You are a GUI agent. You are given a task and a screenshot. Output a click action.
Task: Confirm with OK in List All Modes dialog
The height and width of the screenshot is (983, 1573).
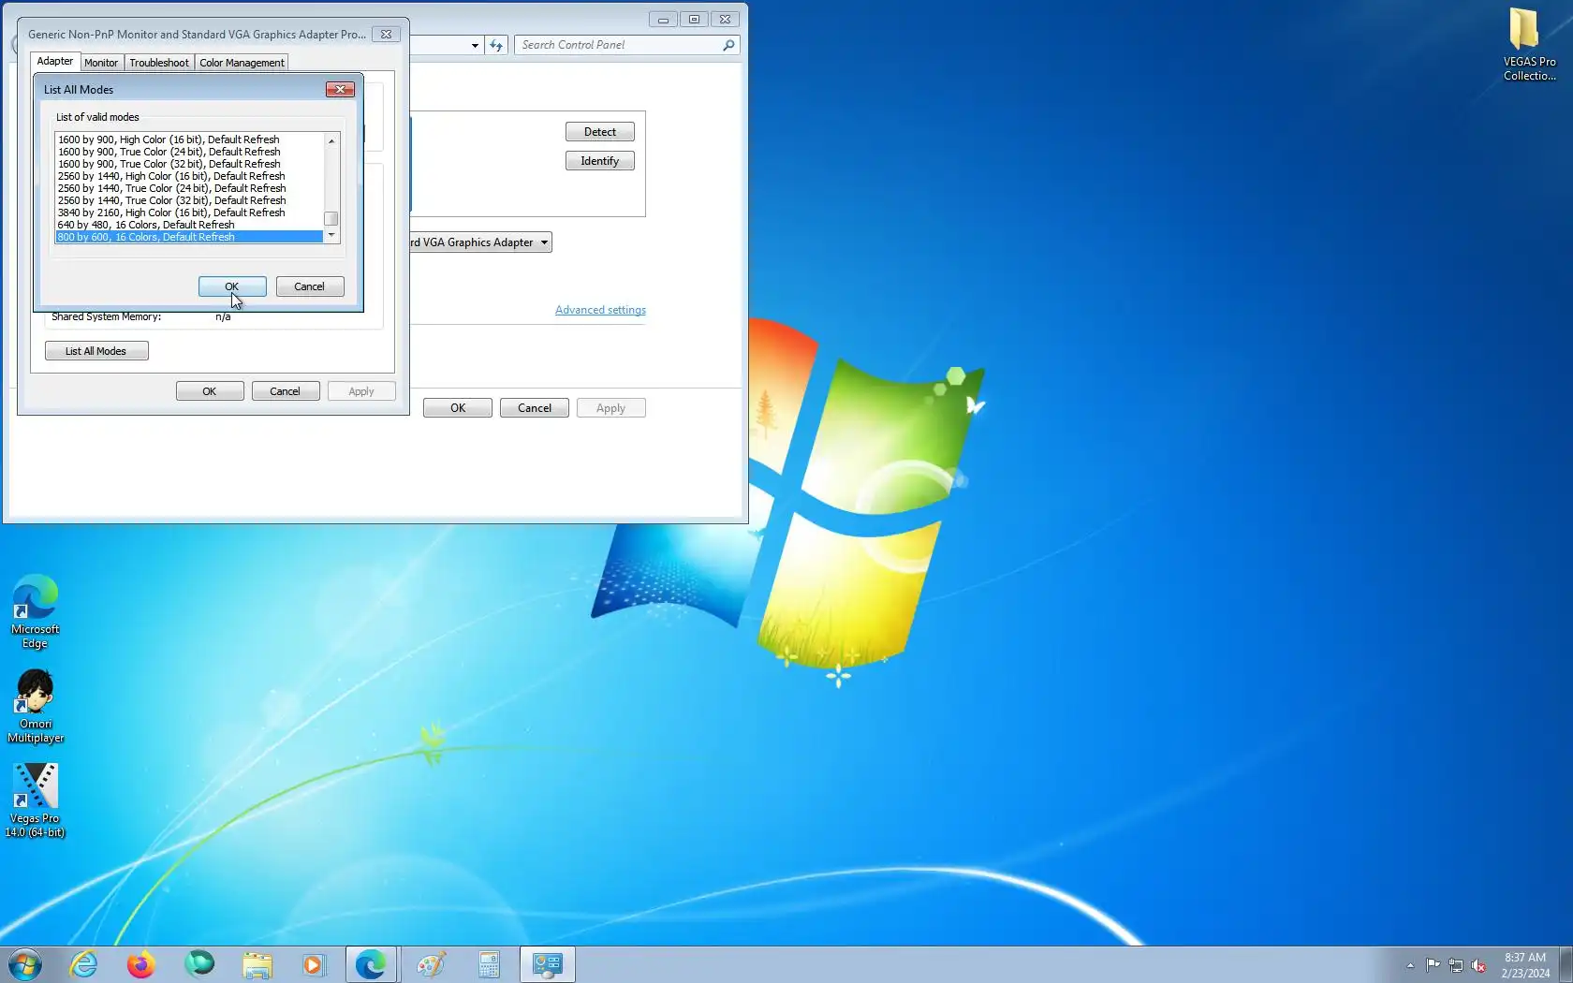[x=232, y=286]
